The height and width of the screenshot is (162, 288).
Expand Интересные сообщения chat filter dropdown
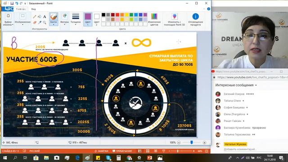click(x=256, y=85)
